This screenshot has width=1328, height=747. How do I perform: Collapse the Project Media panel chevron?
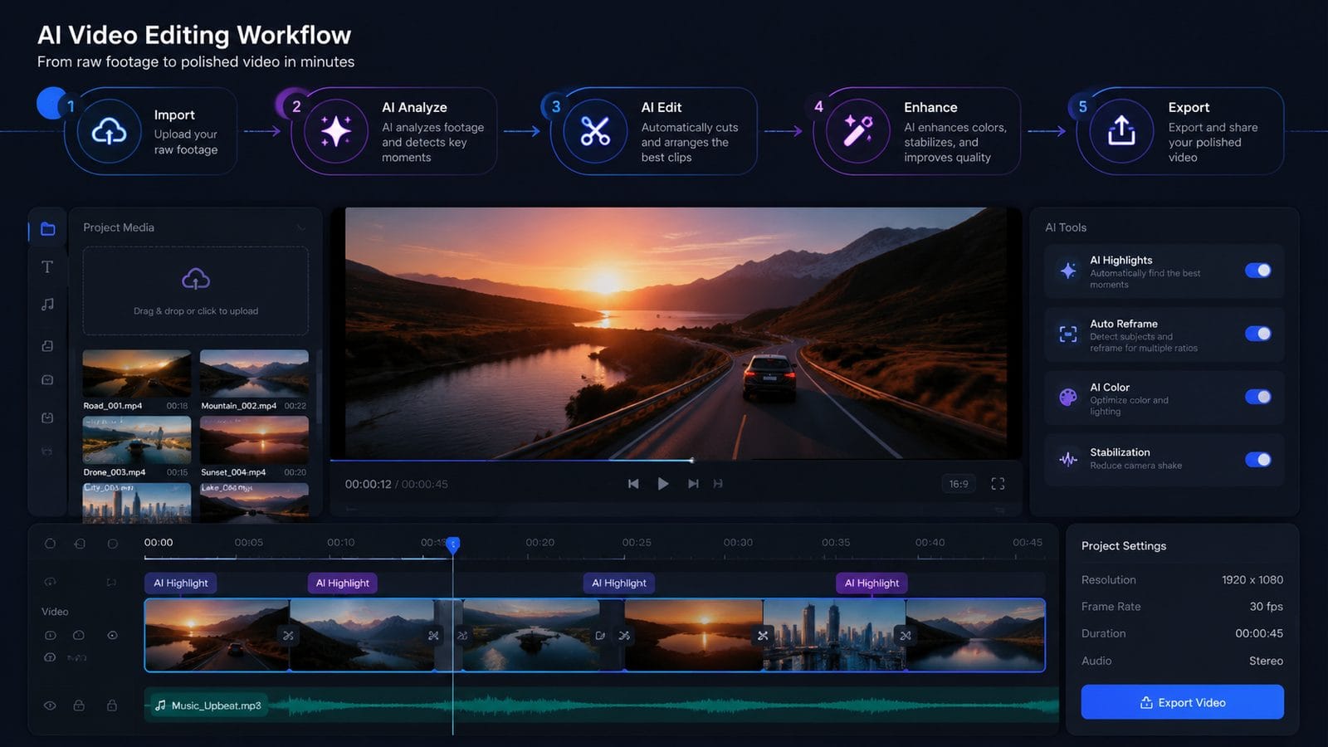pos(301,228)
